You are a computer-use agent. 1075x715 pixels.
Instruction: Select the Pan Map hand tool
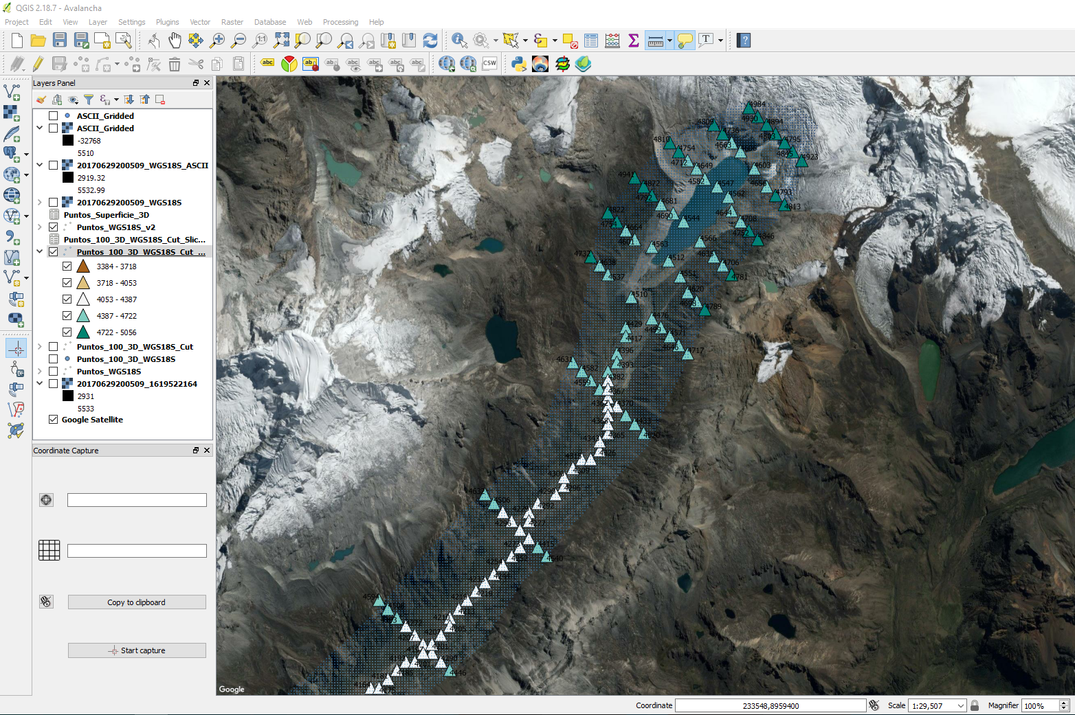pyautogui.click(x=175, y=41)
